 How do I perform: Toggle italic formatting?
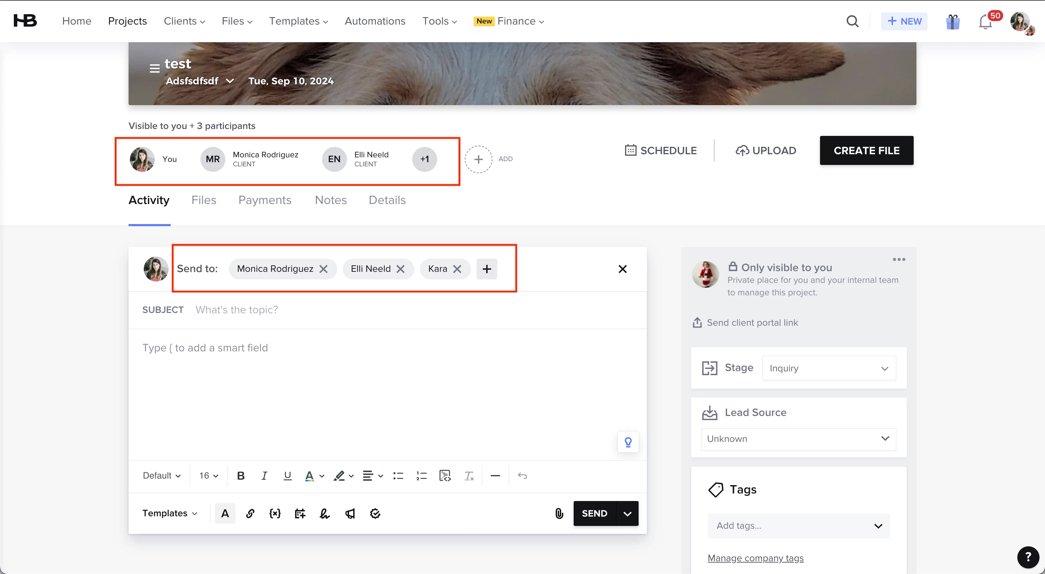(x=264, y=476)
